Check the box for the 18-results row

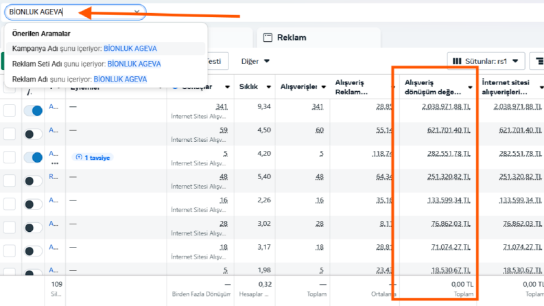pos(10,251)
